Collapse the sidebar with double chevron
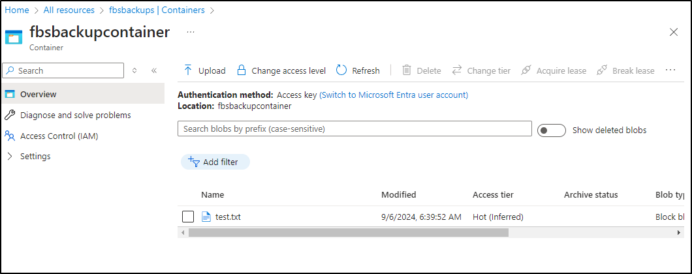 click(154, 70)
